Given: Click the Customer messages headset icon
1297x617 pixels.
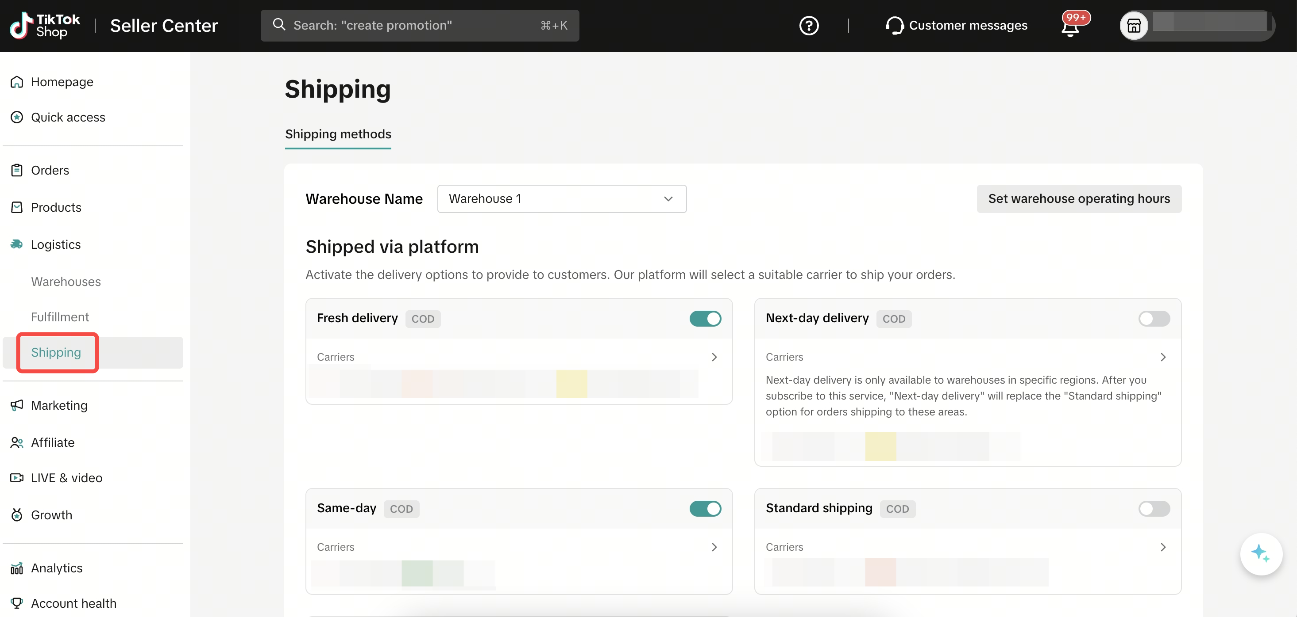Looking at the screenshot, I should pyautogui.click(x=894, y=26).
